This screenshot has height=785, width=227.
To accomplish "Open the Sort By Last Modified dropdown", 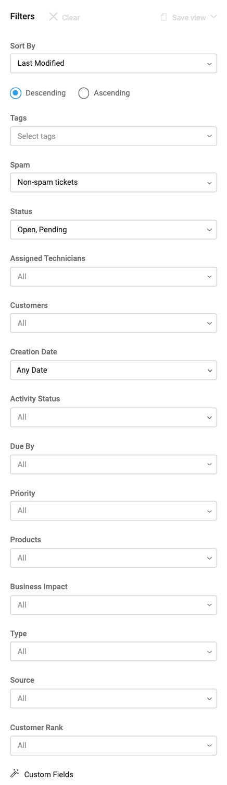I will (114, 64).
